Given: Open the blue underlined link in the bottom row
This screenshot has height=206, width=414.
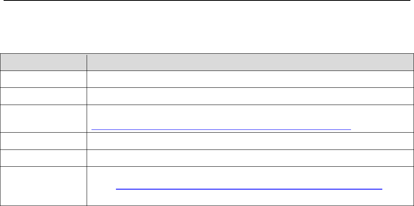Looking at the screenshot, I should [x=249, y=188].
